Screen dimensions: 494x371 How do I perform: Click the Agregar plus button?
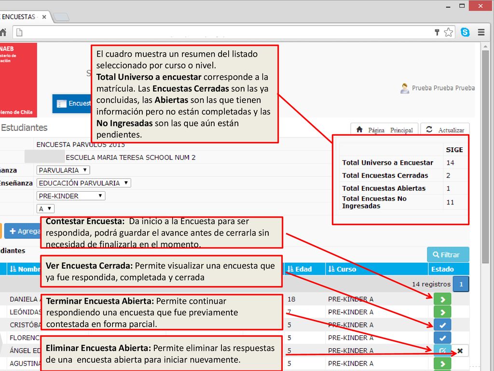point(22,231)
